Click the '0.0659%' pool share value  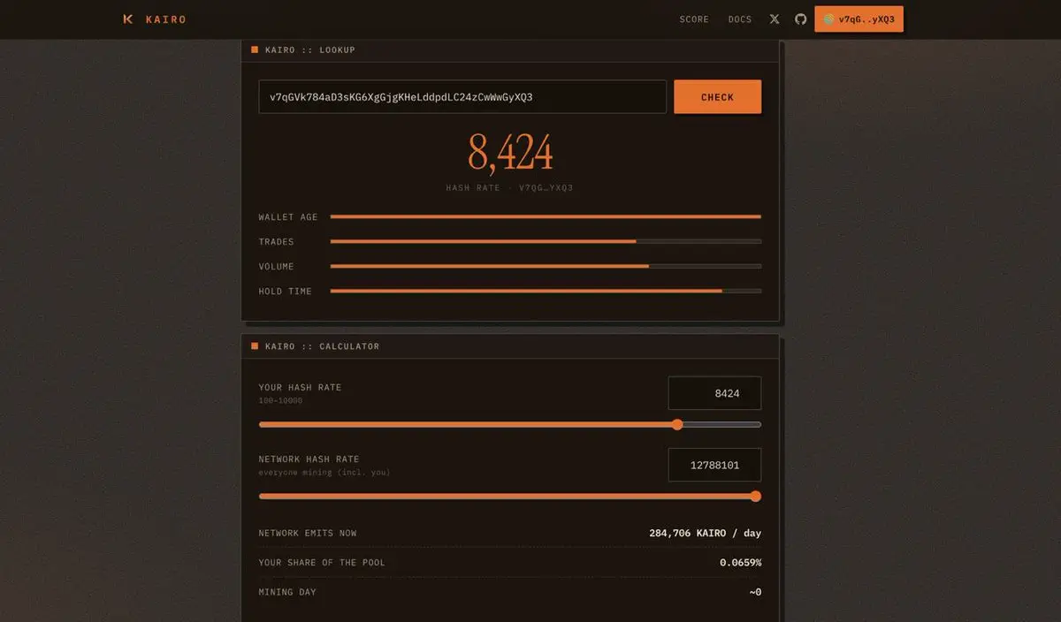click(740, 563)
